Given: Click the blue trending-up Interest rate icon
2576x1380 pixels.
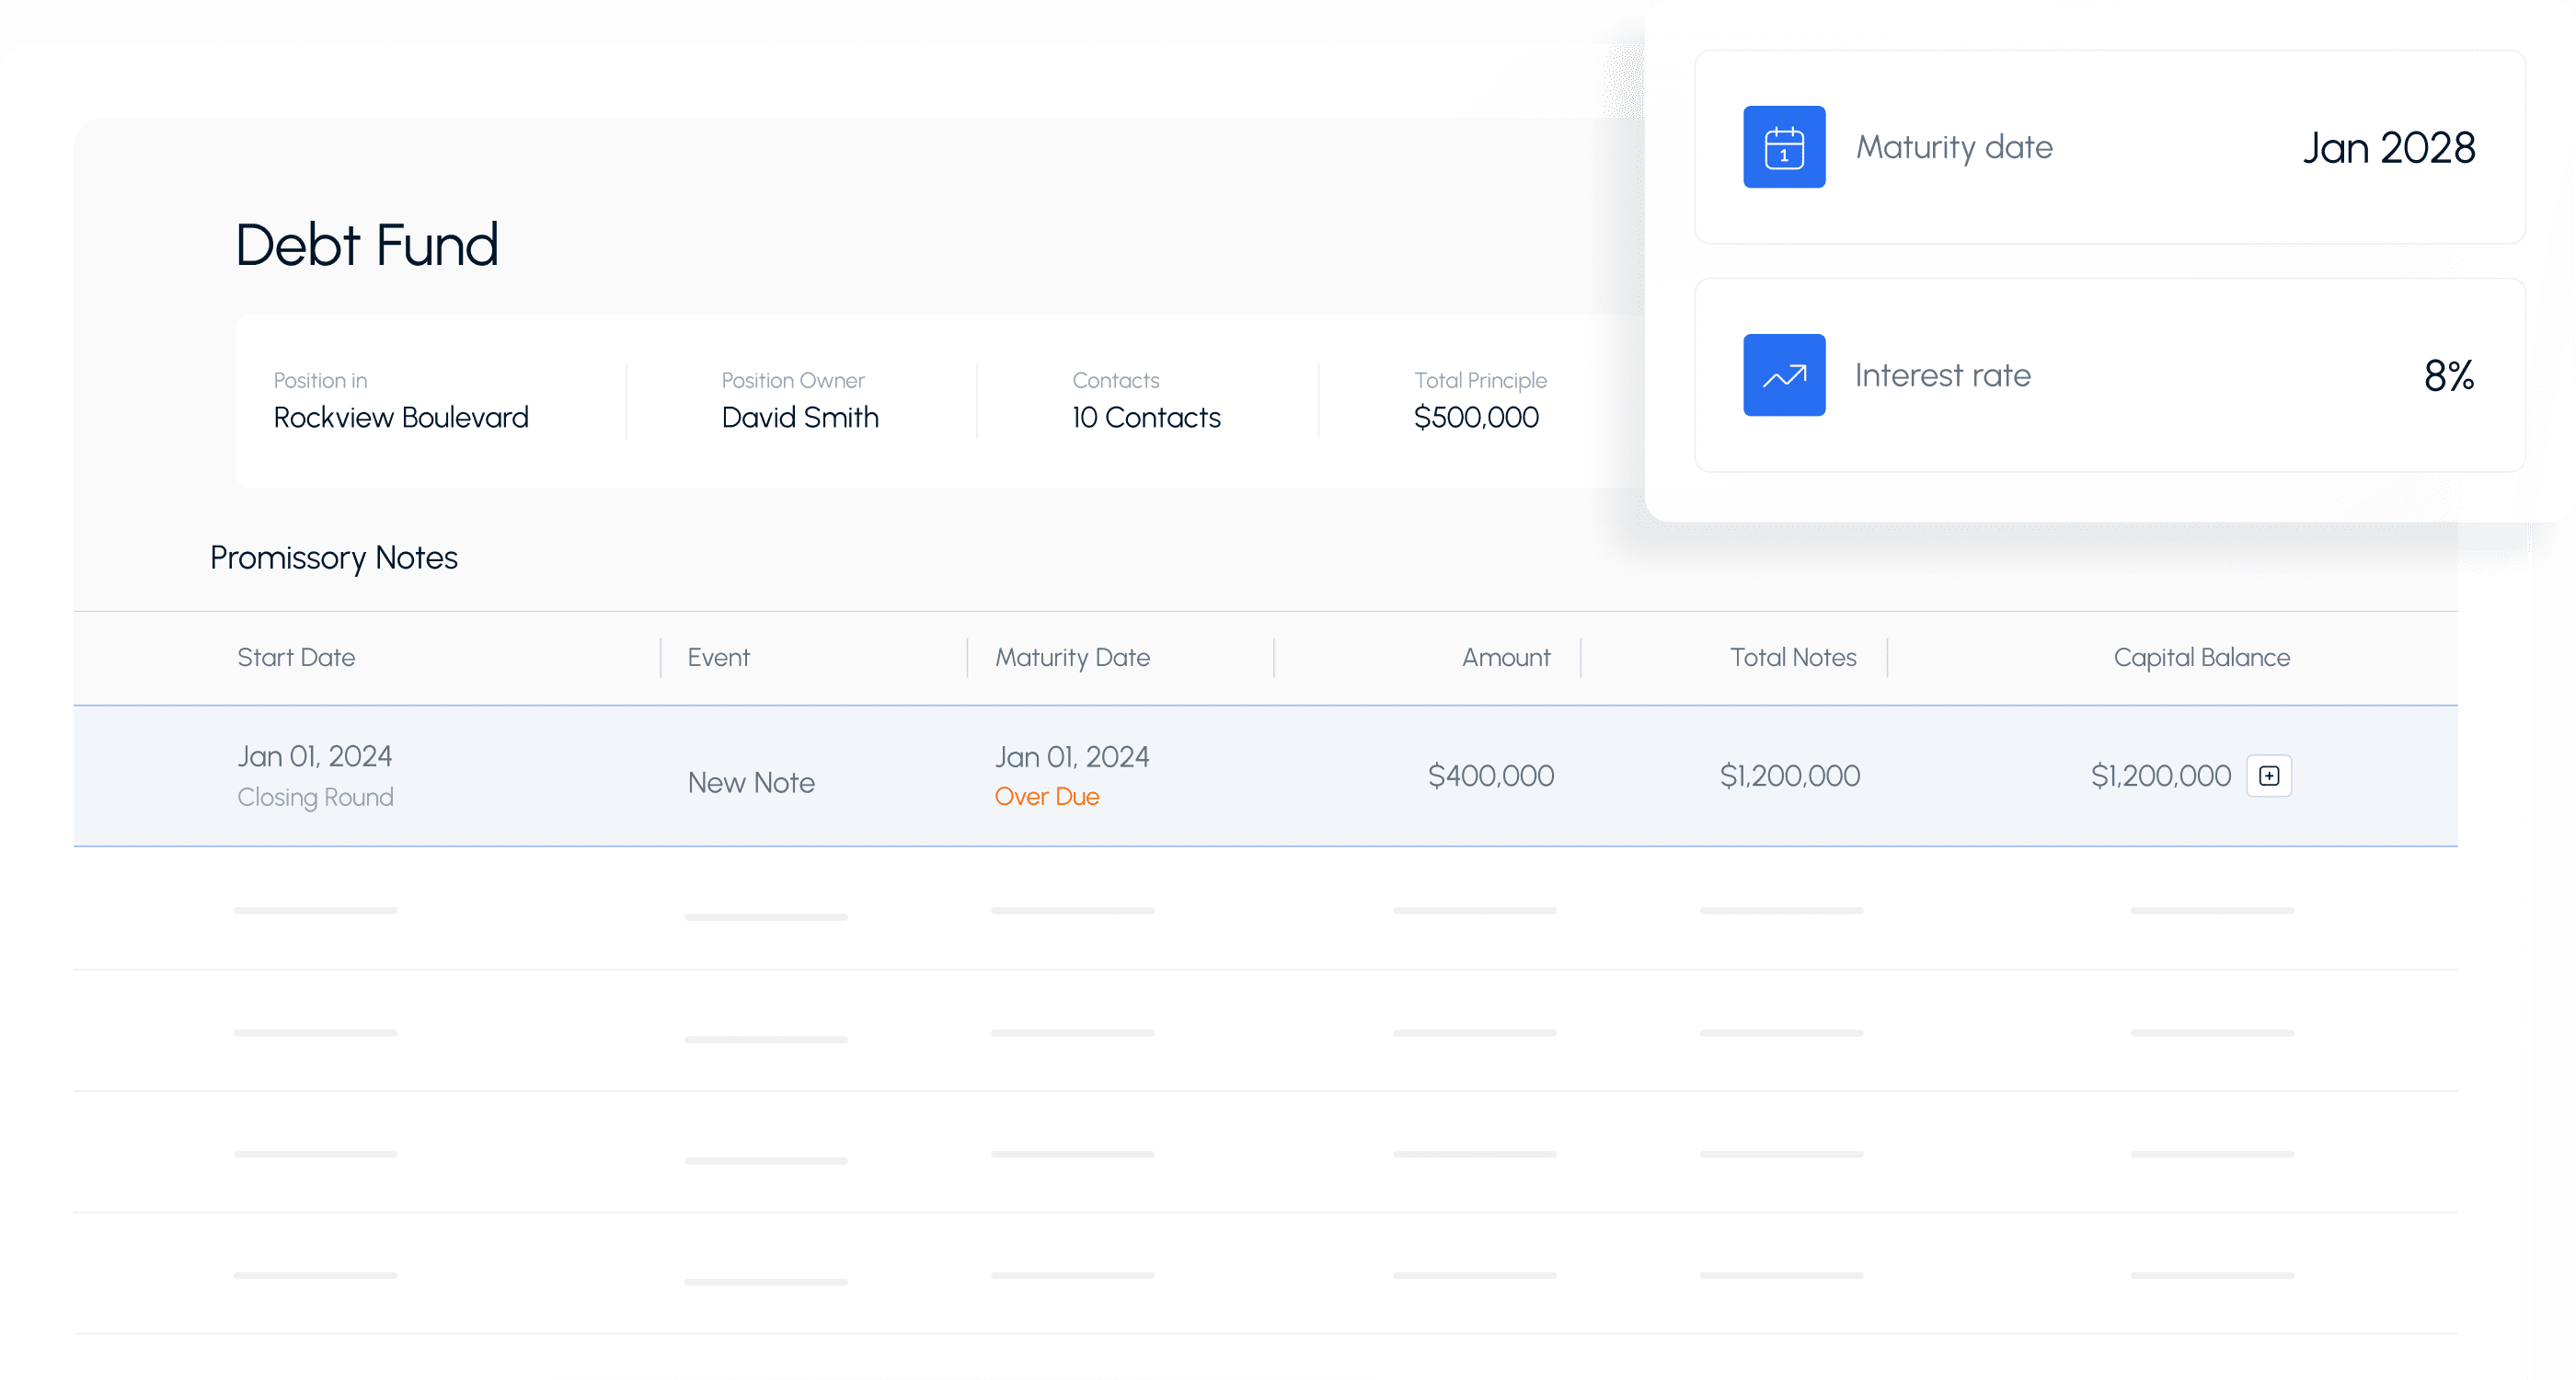Looking at the screenshot, I should 1784,375.
